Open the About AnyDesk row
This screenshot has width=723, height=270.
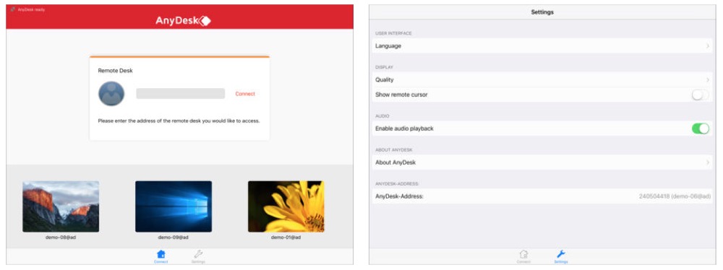click(x=542, y=162)
